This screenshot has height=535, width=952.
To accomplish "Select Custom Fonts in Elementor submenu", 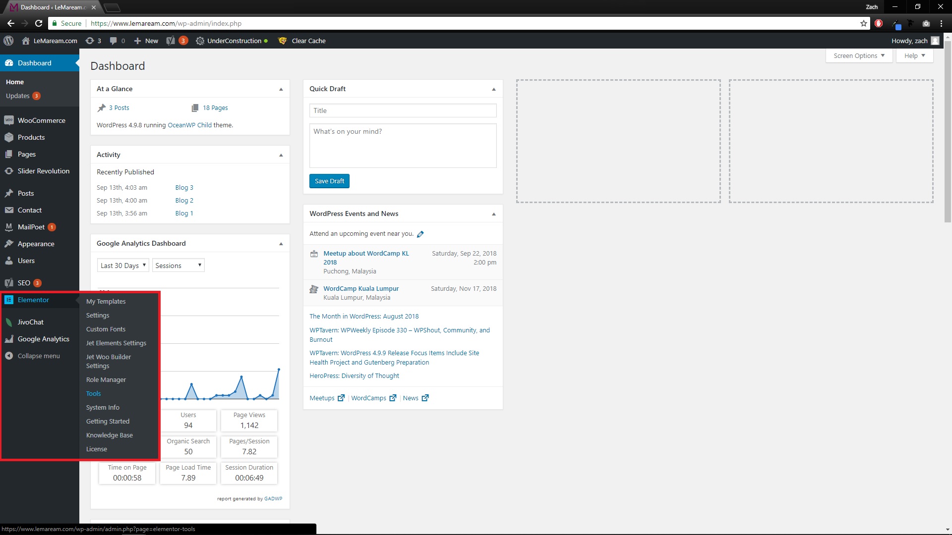I will [x=106, y=329].
